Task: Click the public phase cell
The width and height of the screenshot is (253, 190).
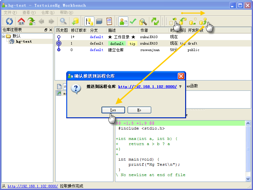Action: [193, 50]
